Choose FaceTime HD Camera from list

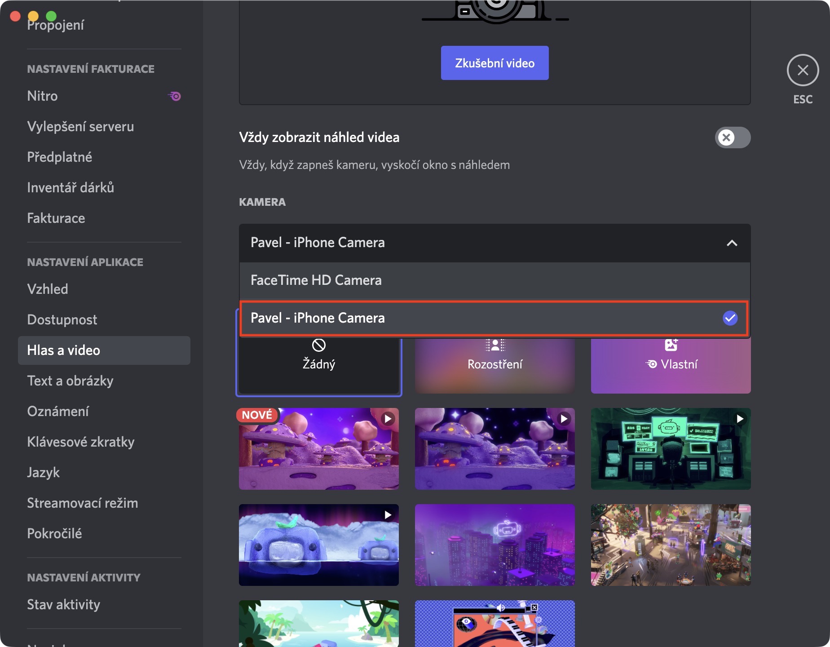[494, 280]
